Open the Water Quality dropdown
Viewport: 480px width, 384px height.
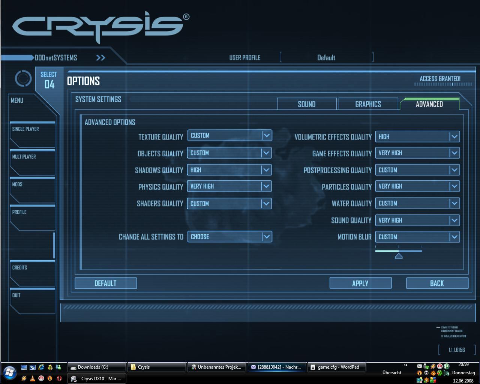tap(417, 203)
